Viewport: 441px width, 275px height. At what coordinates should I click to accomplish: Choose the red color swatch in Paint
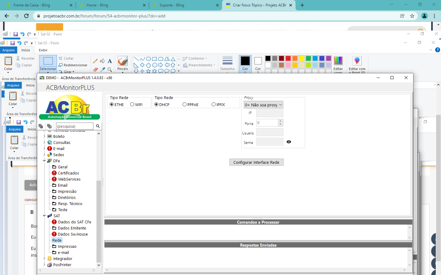(x=288, y=58)
